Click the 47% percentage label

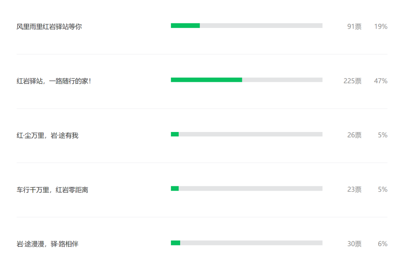(381, 81)
